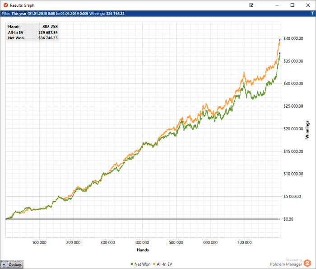The width and height of the screenshot is (316, 269).
Task: Click the Winnings: $36 746.33 filter text
Action: click(107, 14)
